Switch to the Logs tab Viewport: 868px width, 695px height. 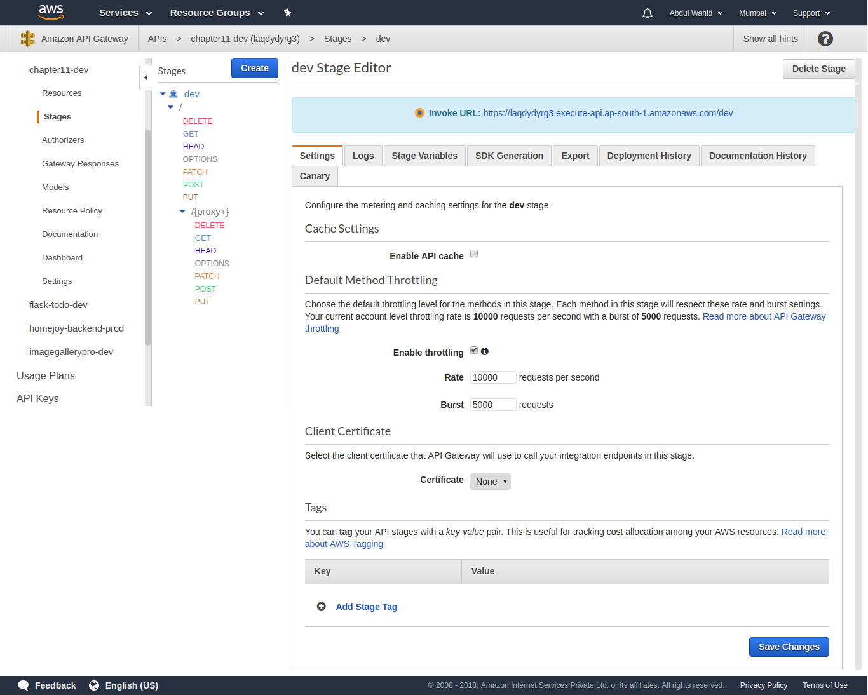pos(363,156)
